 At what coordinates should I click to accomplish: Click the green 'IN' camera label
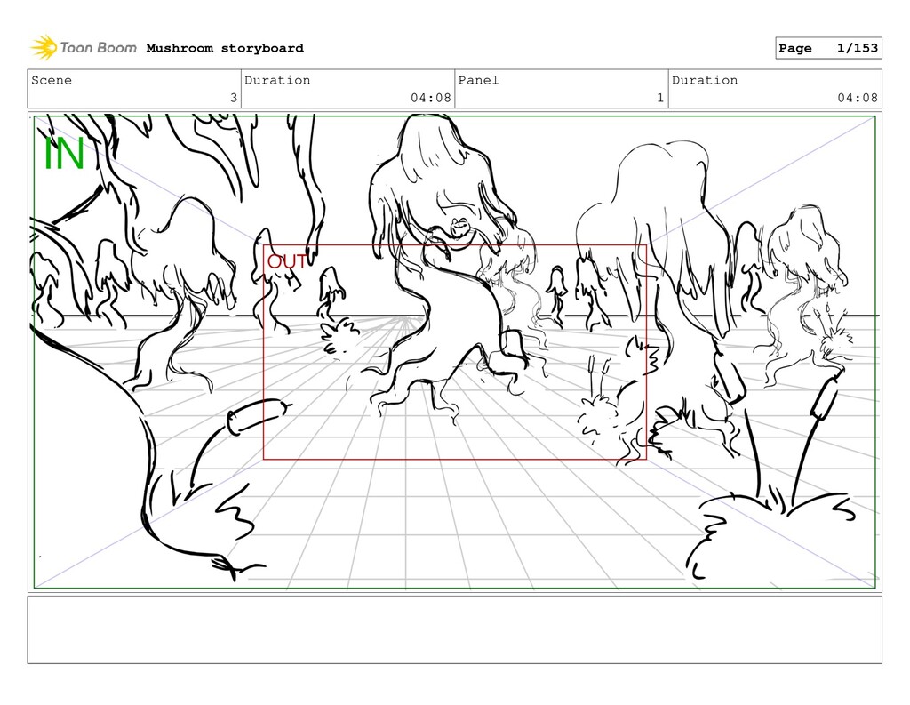(x=64, y=153)
